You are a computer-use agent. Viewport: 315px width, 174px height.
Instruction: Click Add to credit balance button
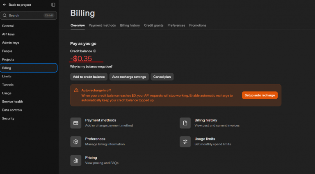click(x=89, y=77)
